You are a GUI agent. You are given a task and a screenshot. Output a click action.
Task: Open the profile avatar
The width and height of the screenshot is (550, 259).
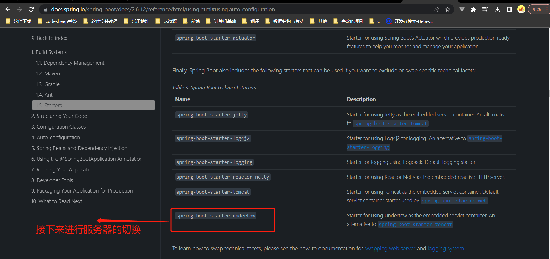point(521,9)
